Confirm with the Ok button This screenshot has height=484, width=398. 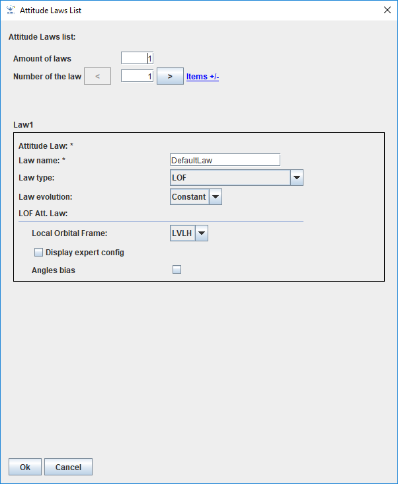(24, 467)
